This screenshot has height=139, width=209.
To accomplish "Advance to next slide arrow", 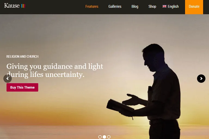I will pos(201,79).
